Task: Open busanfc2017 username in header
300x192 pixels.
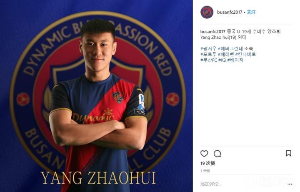Action: [x=230, y=12]
